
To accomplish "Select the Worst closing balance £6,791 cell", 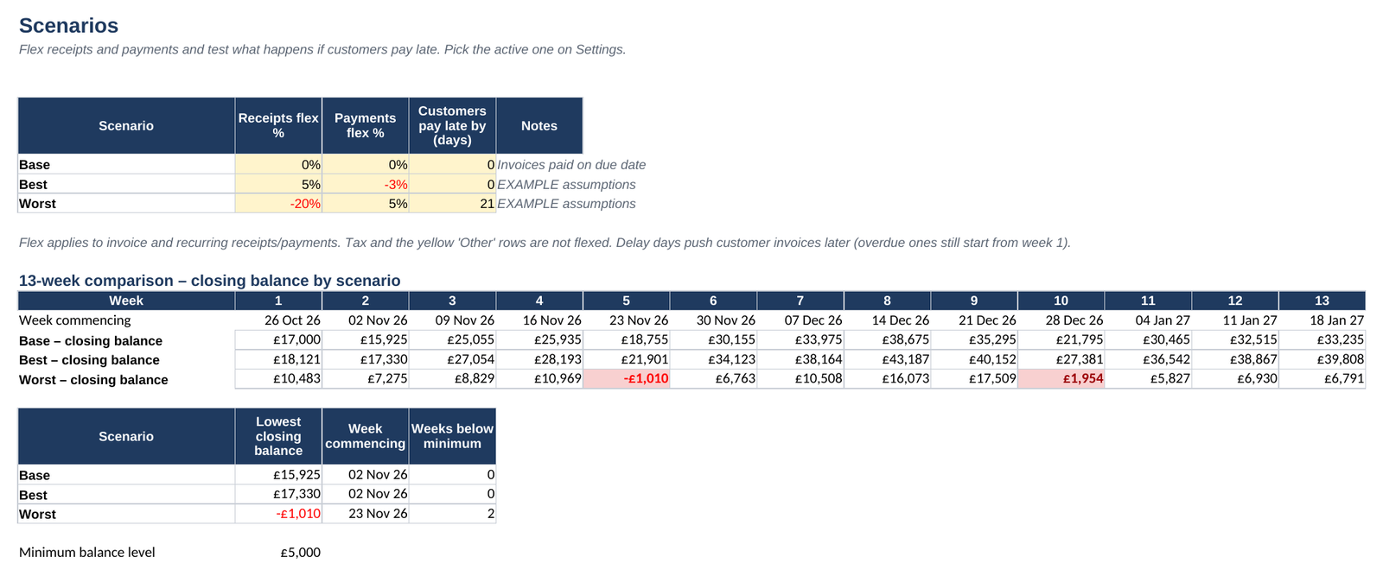I will click(1322, 378).
